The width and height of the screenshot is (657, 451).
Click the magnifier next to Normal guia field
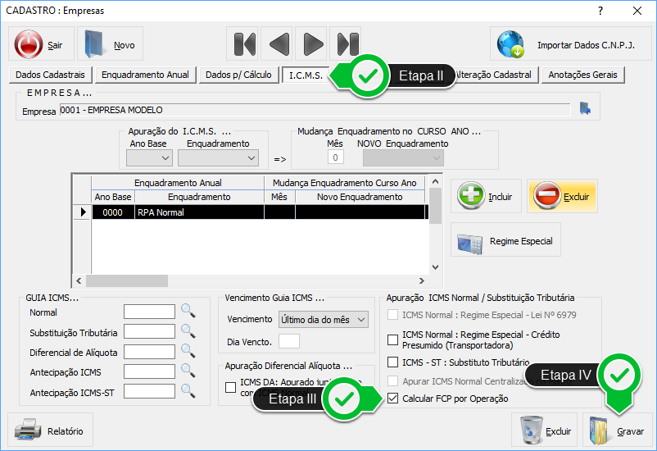point(188,312)
